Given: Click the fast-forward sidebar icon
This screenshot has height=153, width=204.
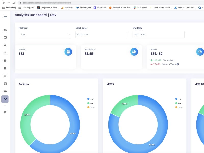Looking at the screenshot, I should [5, 45].
